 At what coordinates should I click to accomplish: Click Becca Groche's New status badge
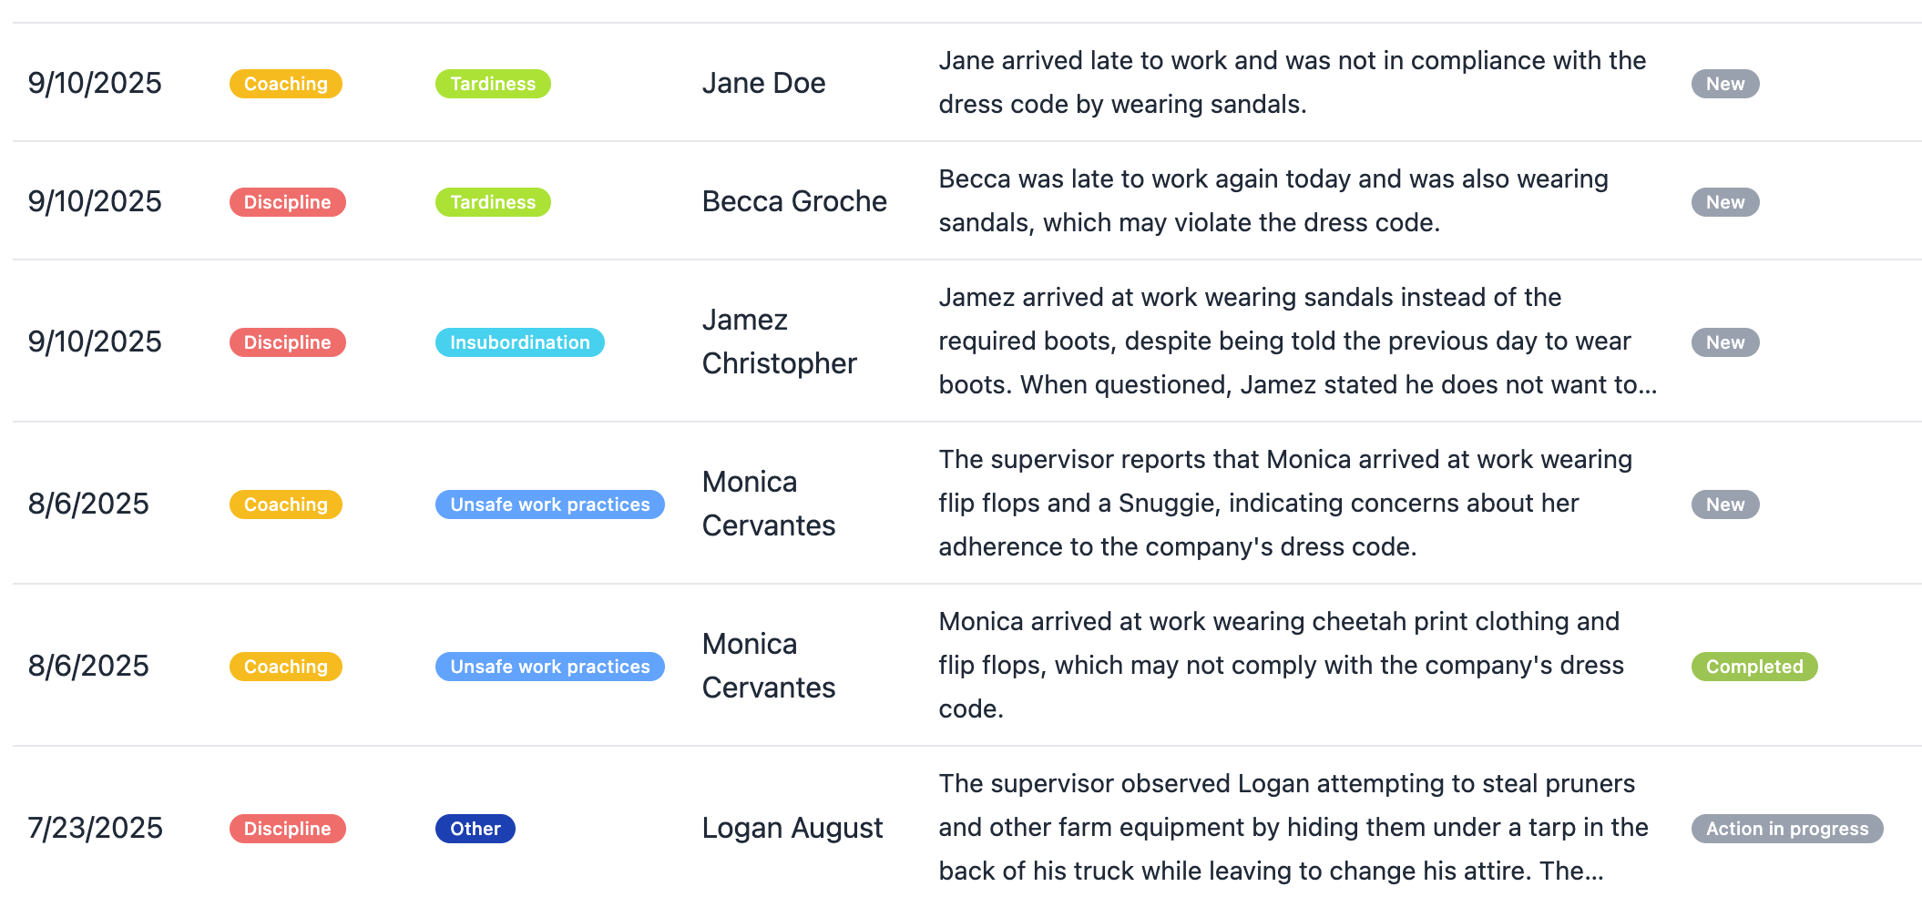coord(1724,202)
